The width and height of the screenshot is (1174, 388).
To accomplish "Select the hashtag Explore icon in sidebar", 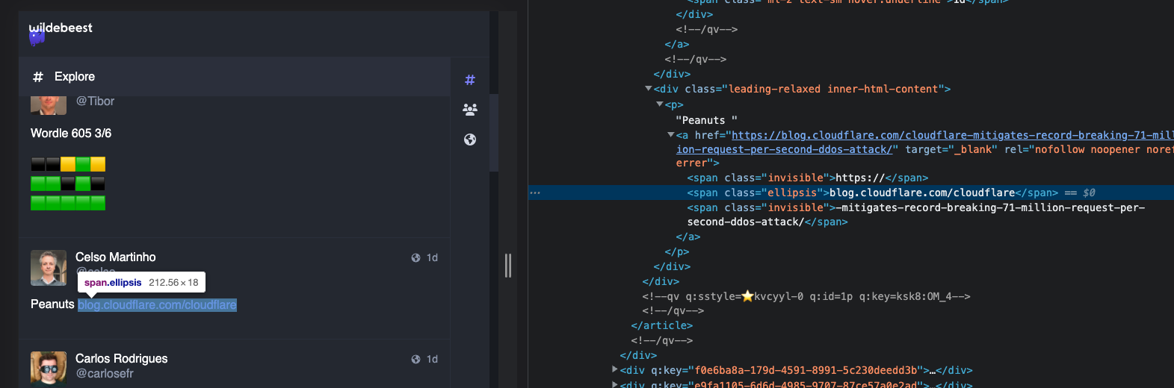I will pos(470,80).
